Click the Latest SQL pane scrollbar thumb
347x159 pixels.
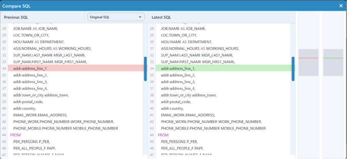[293, 69]
